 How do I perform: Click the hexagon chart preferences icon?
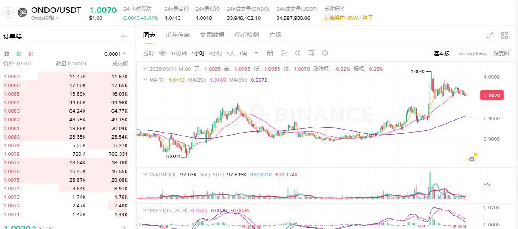[325, 53]
